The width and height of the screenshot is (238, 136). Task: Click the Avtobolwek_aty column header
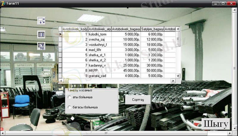coord(100,29)
